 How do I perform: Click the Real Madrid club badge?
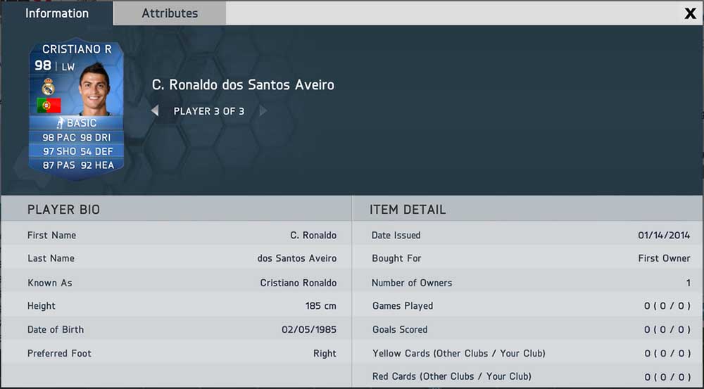tap(48, 87)
